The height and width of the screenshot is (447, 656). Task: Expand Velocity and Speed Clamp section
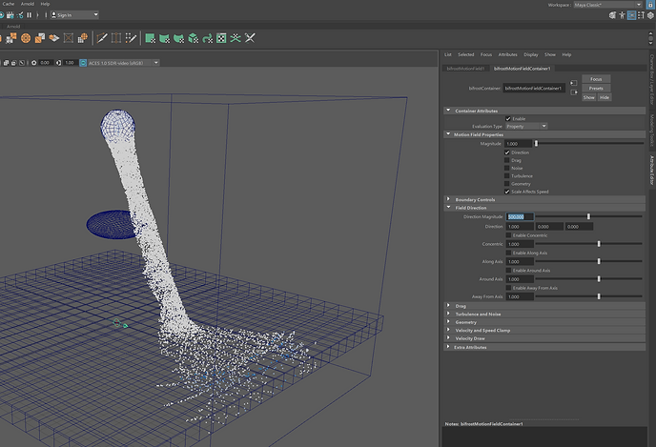click(448, 330)
